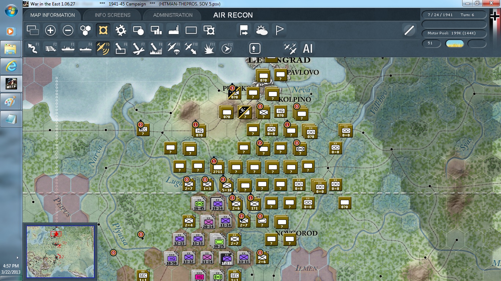Viewport: 501px width, 281px height.
Task: Select the F6 bomb unit mode icon
Action: (x=121, y=48)
